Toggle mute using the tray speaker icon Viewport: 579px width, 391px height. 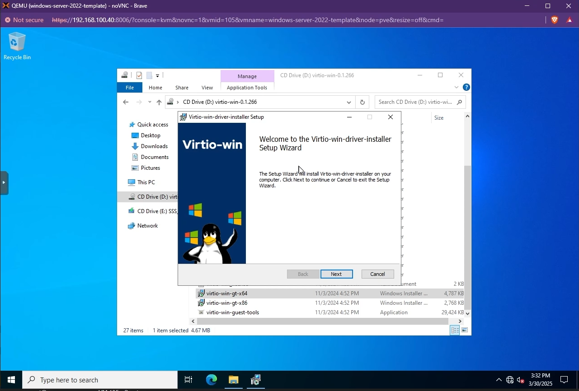click(x=520, y=379)
